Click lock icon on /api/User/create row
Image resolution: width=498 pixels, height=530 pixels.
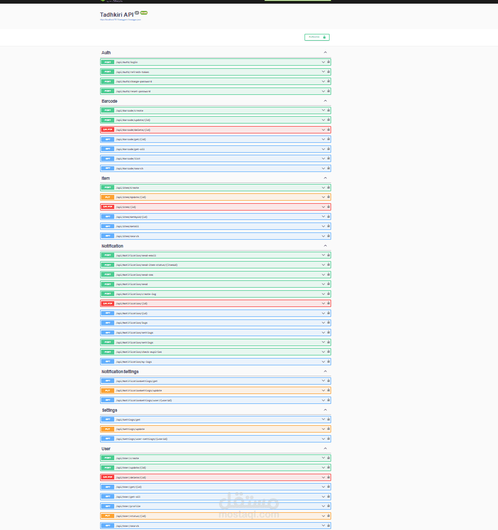[328, 458]
